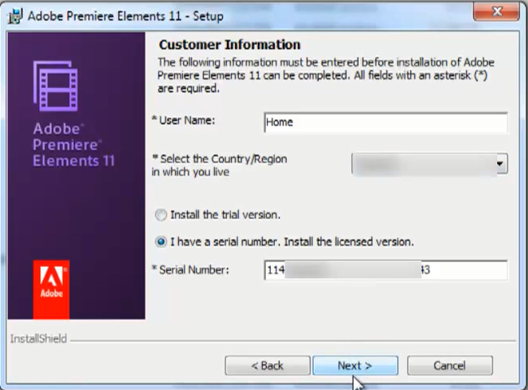The image size is (528, 390).
Task: Focus the User Name text field
Action: [386, 122]
